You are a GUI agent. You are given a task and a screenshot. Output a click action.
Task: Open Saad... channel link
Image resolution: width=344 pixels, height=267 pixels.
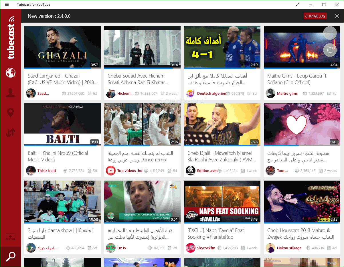tap(43, 93)
